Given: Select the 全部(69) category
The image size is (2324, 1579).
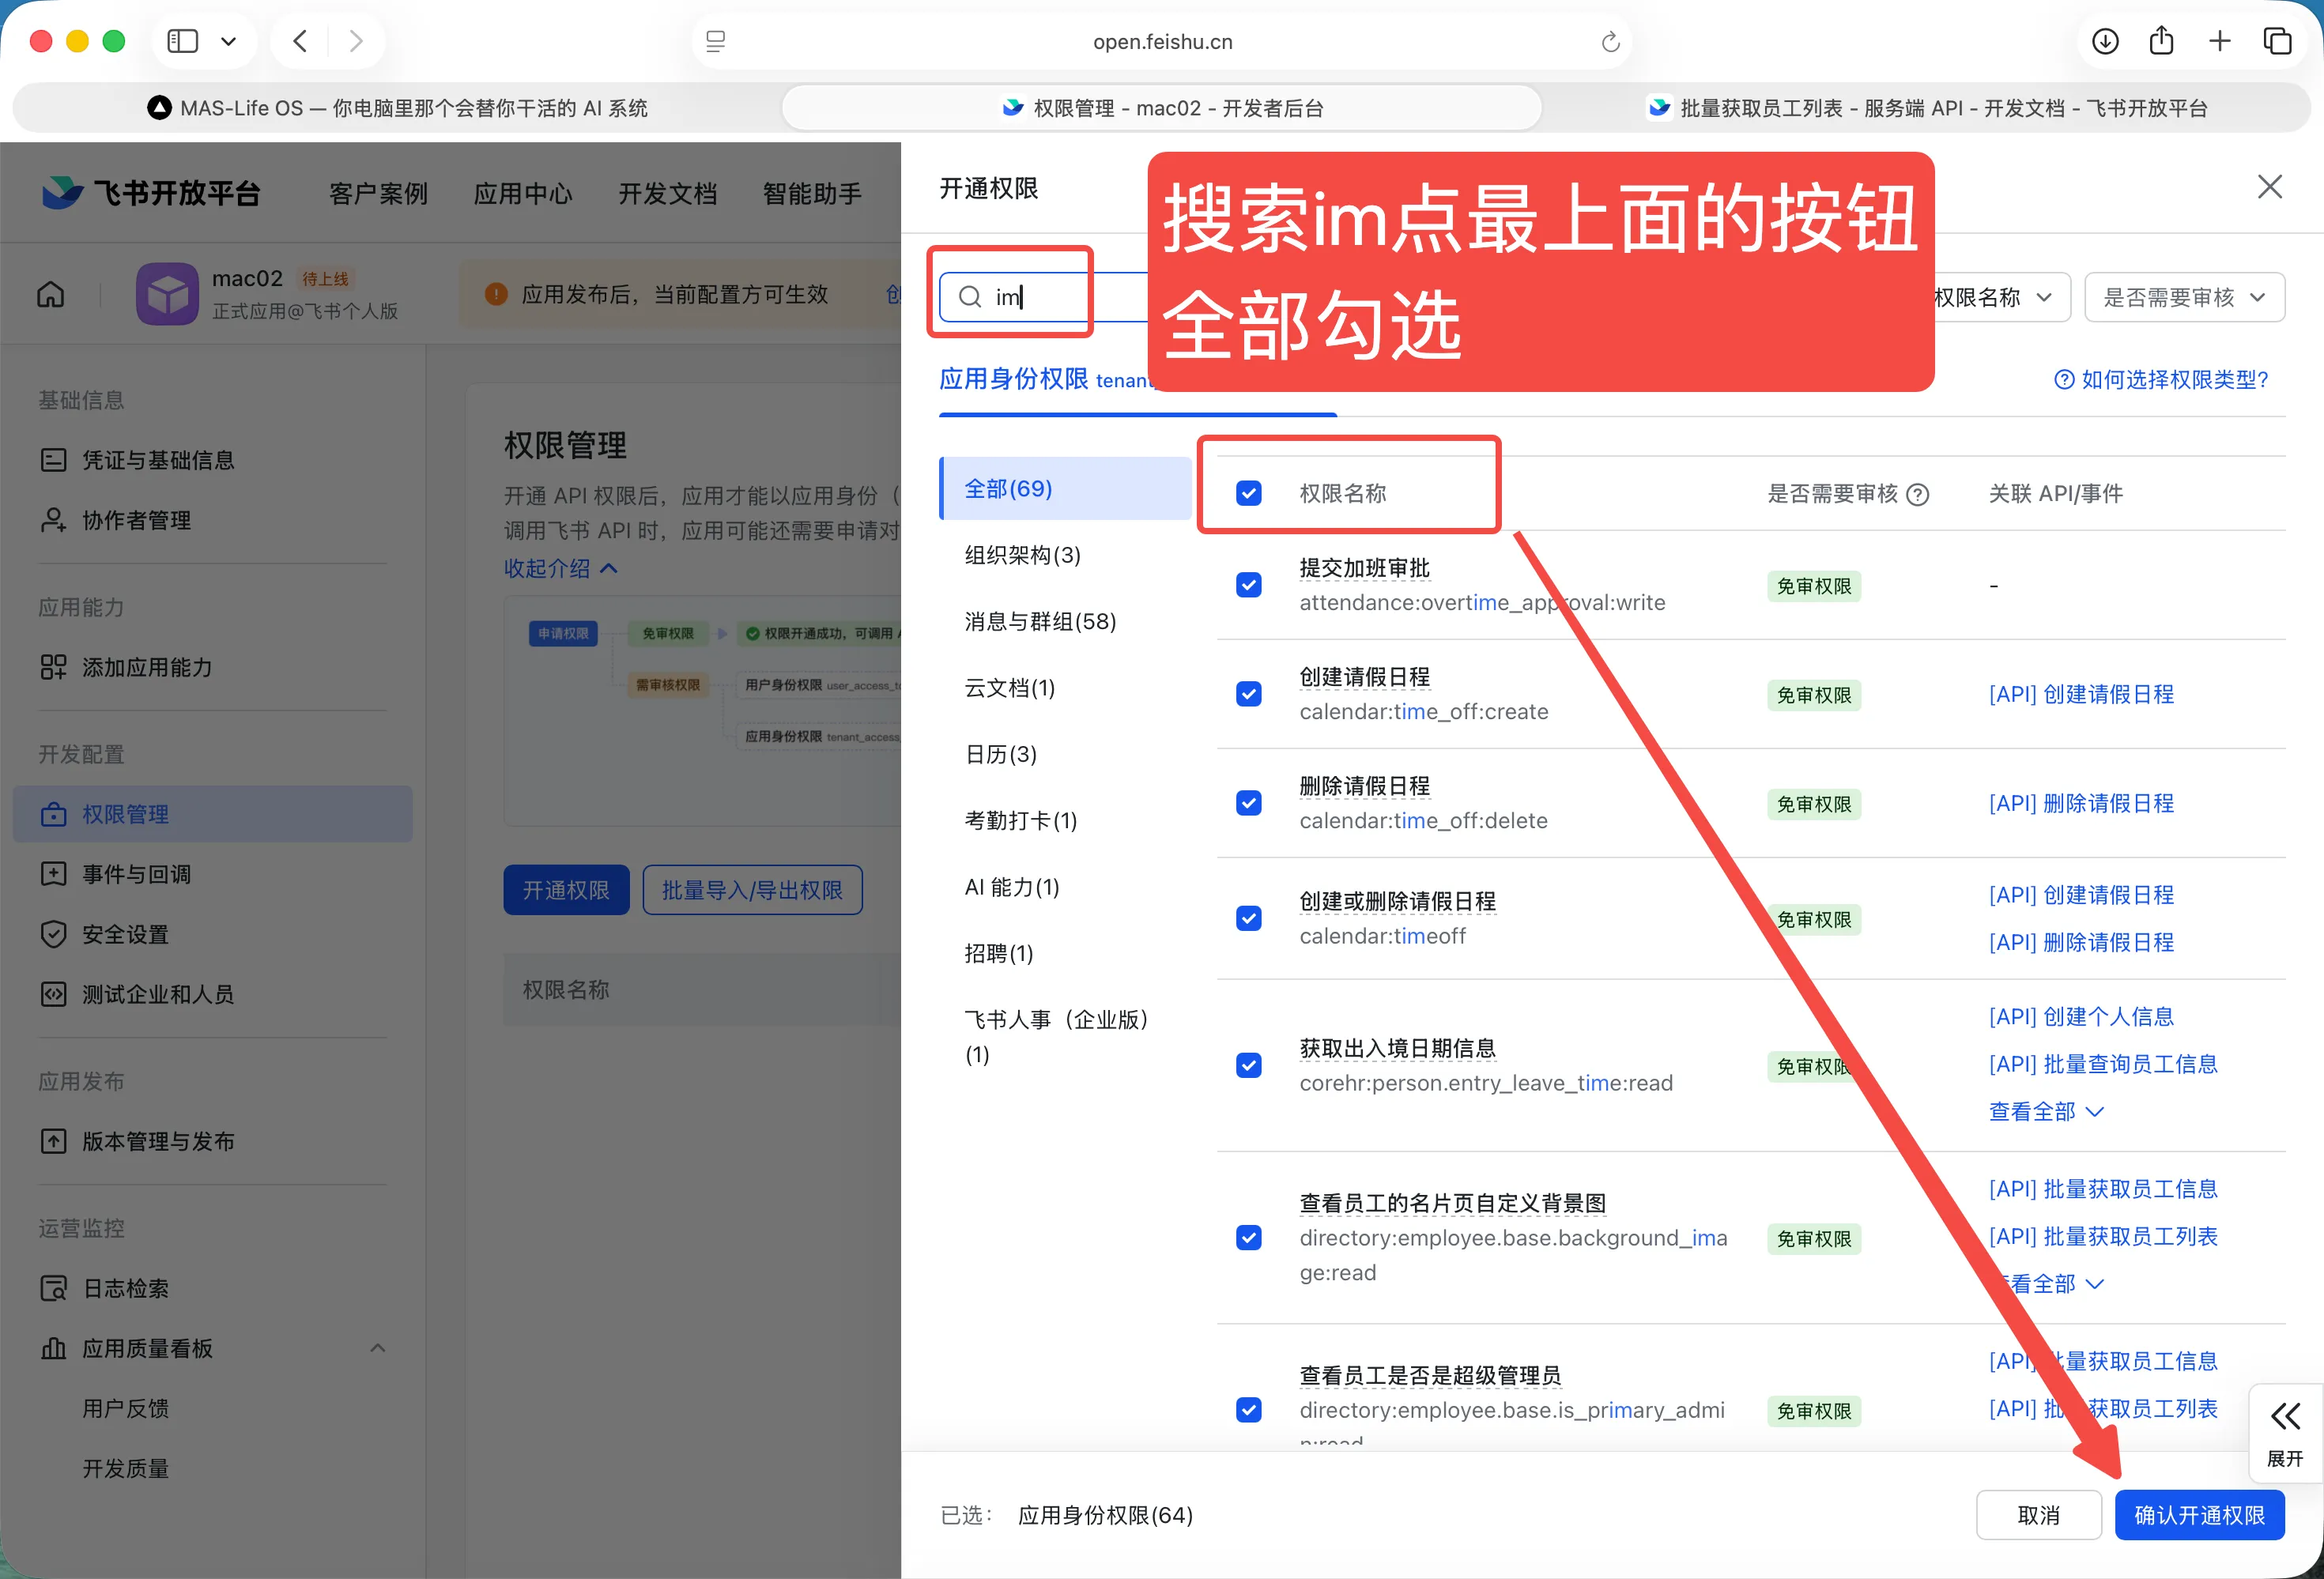Looking at the screenshot, I should [x=1065, y=489].
